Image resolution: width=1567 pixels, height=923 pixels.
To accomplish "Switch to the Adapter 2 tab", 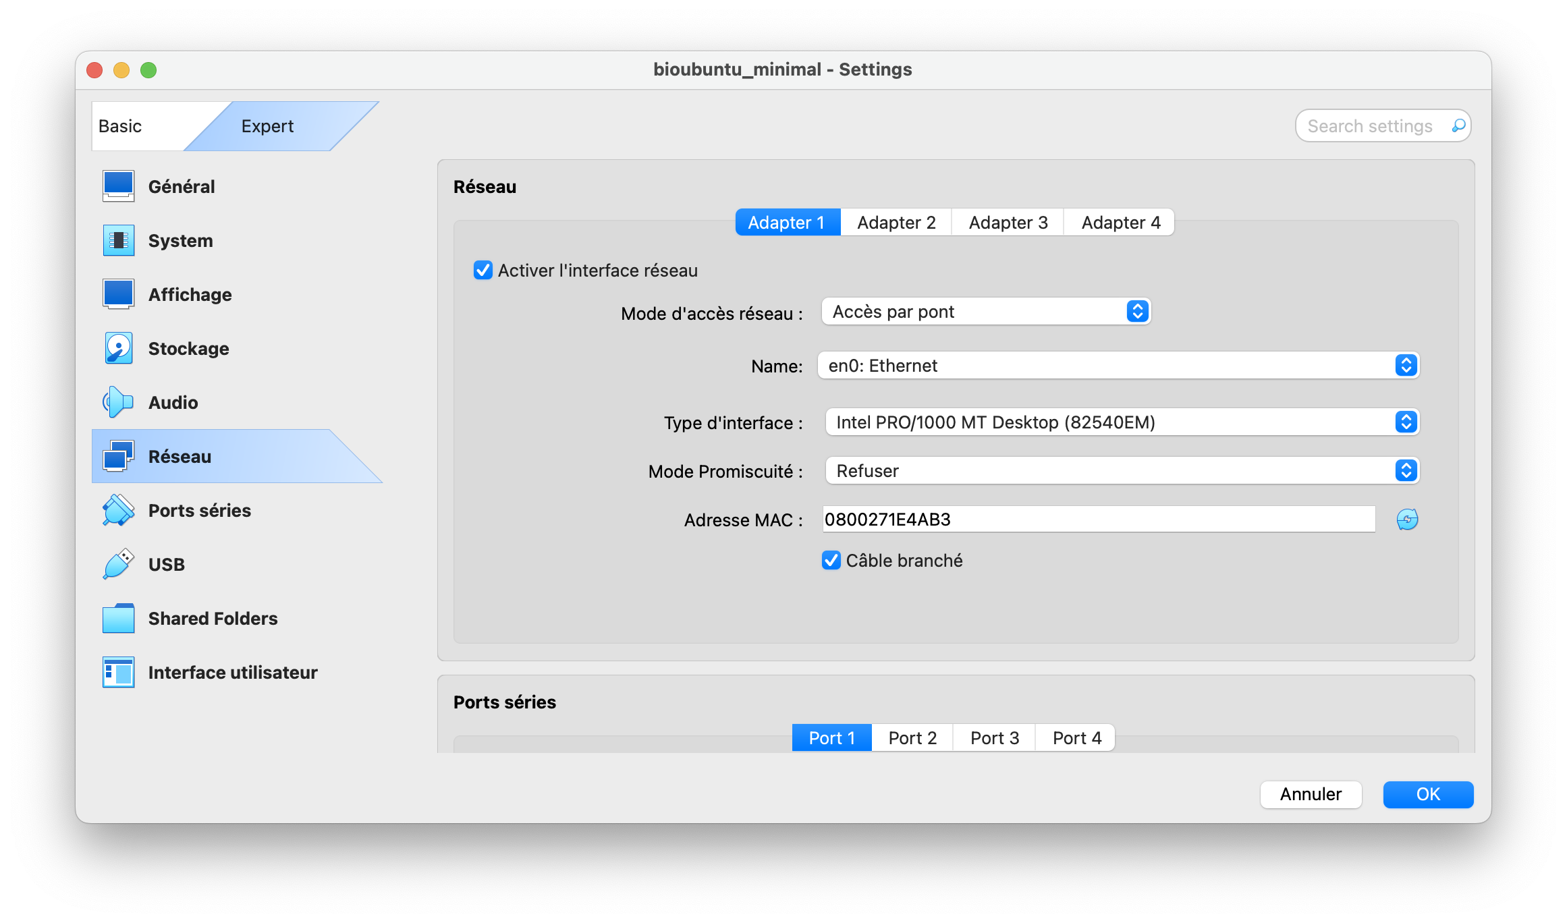I will coord(896,223).
